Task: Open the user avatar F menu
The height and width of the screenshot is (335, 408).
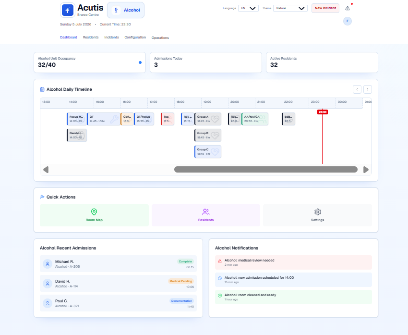Action: click(x=348, y=21)
